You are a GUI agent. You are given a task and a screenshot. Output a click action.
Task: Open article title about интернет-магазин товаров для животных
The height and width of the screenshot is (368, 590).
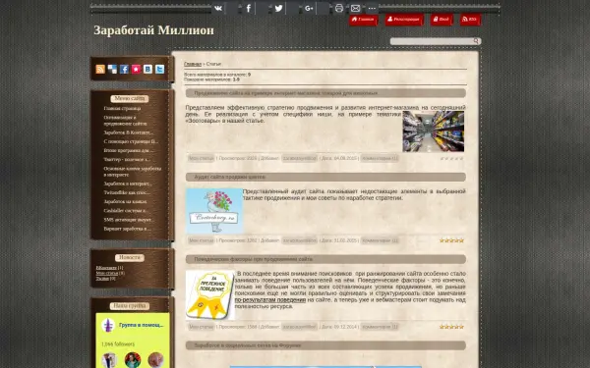[286, 93]
